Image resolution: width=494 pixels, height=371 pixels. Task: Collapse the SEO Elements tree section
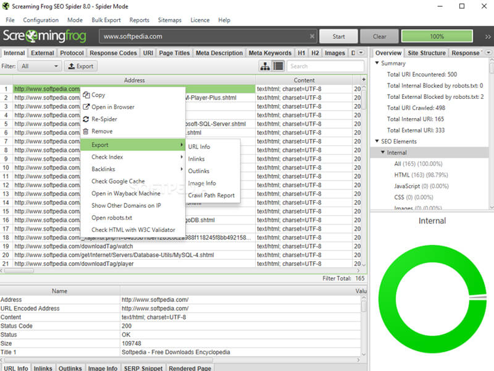pos(377,142)
